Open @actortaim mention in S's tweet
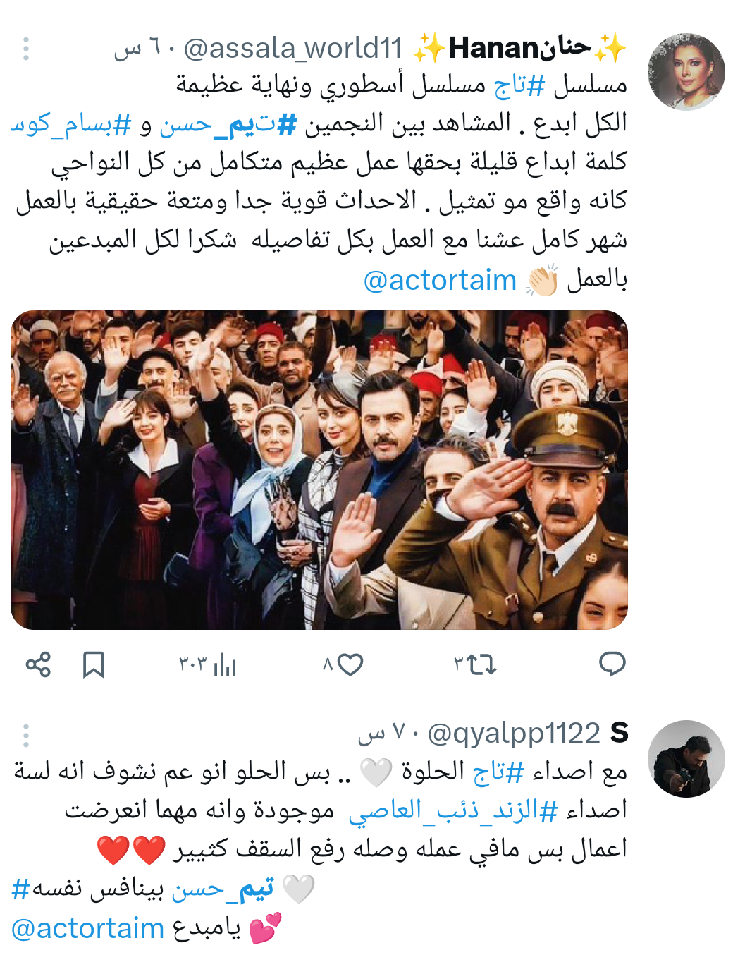 coord(88,928)
